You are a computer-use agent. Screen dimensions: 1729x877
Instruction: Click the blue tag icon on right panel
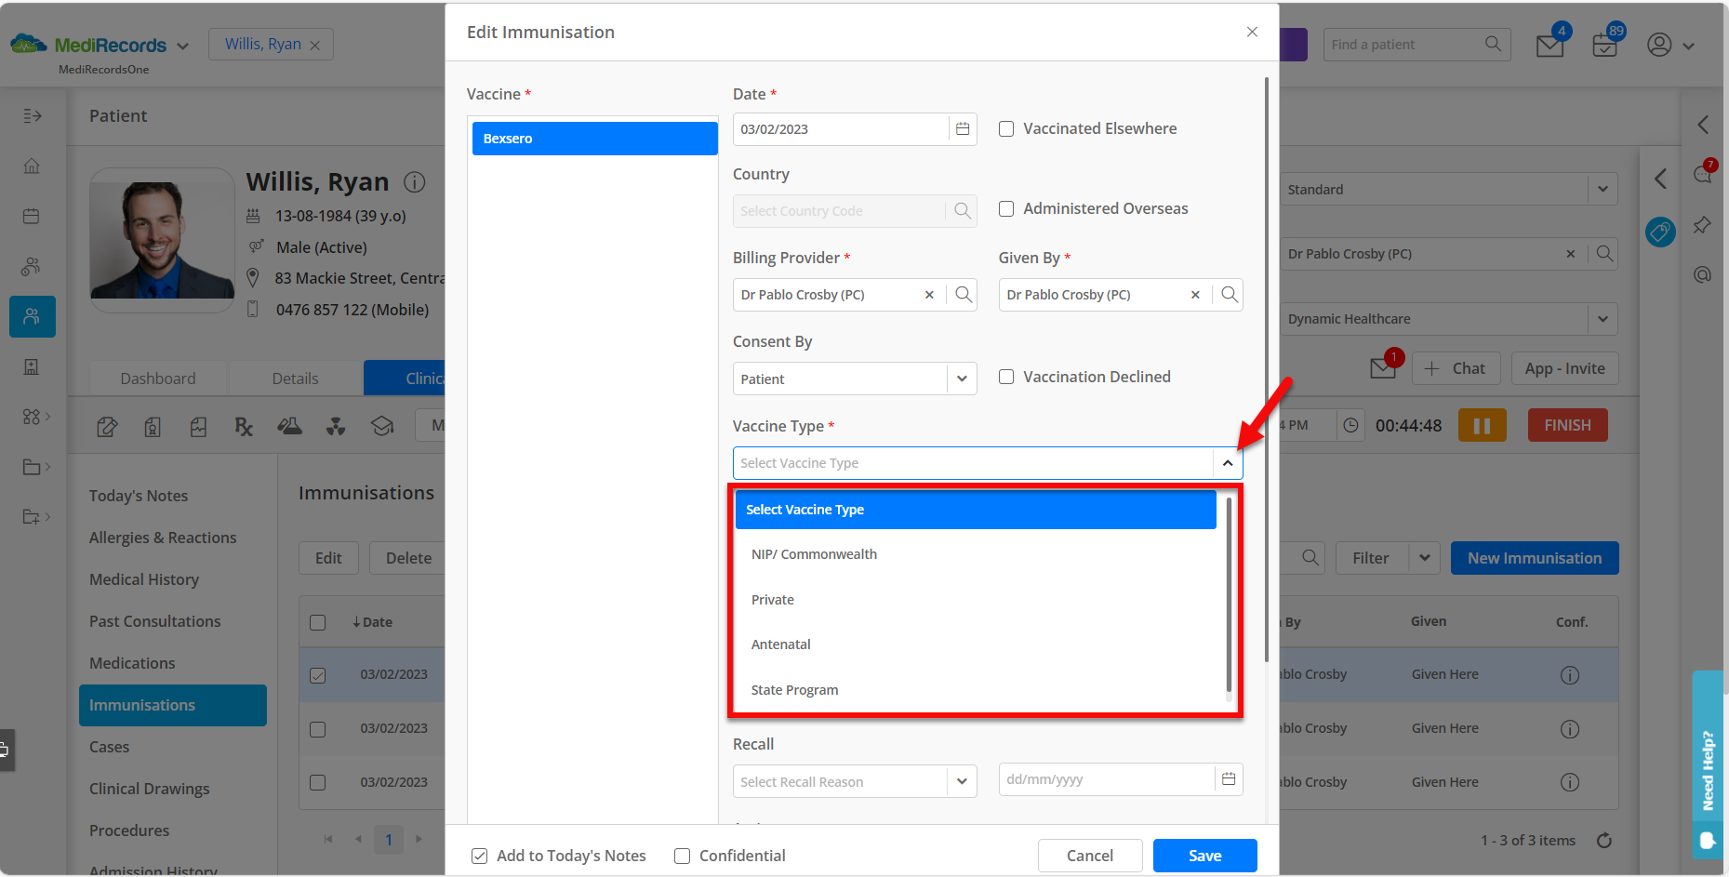(1660, 232)
